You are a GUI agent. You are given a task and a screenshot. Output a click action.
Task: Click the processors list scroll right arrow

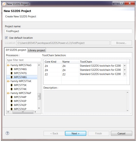(35, 112)
